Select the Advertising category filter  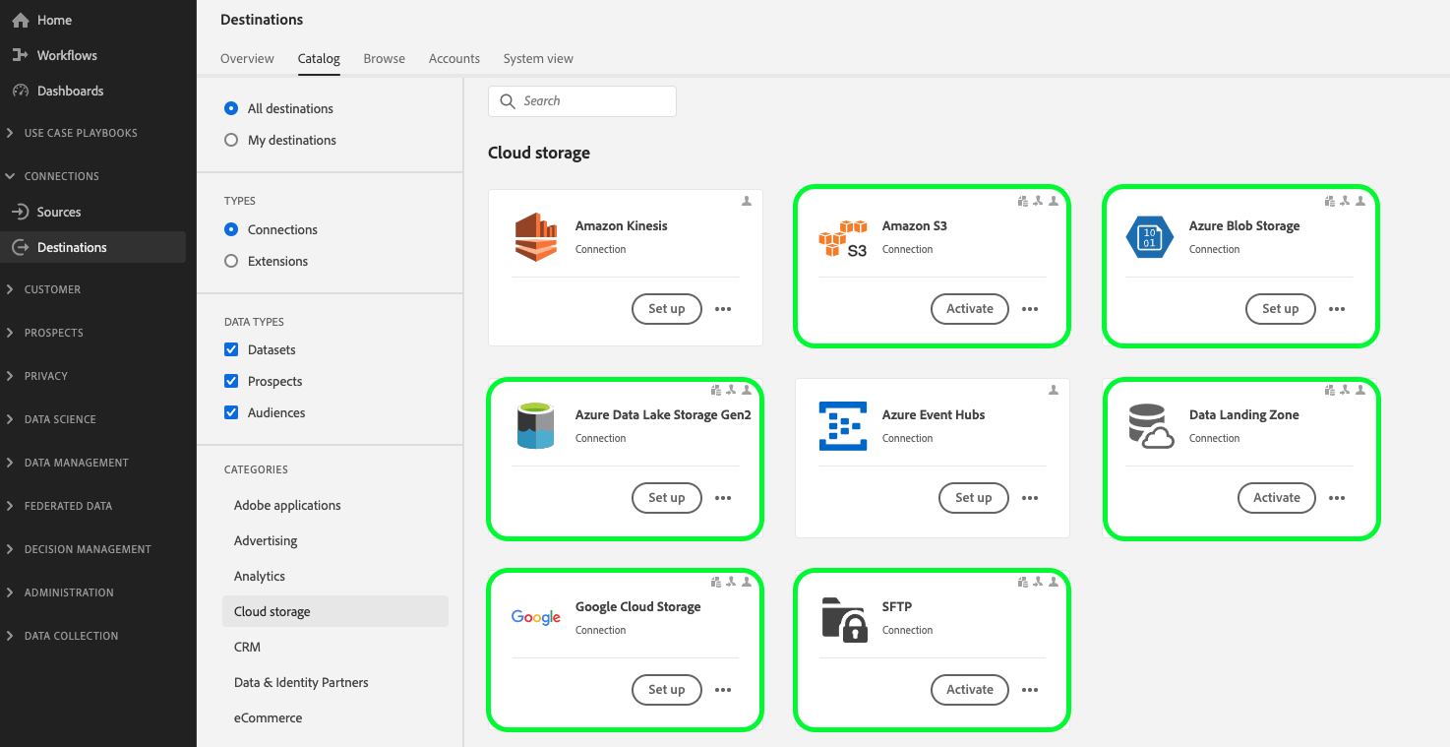tap(266, 540)
